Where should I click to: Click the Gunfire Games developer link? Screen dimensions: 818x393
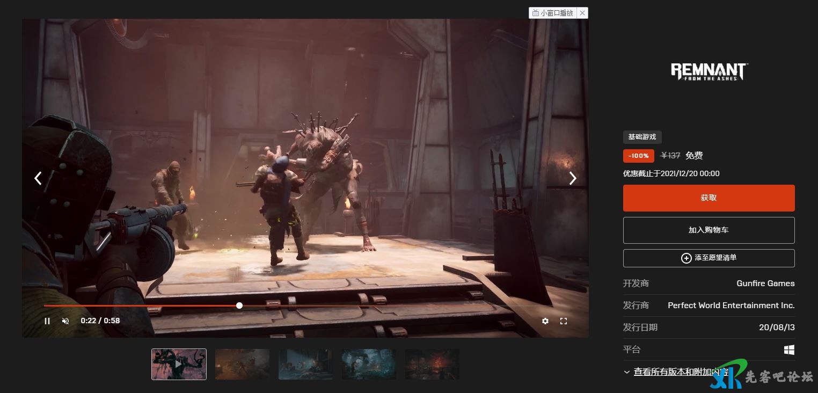click(x=765, y=283)
